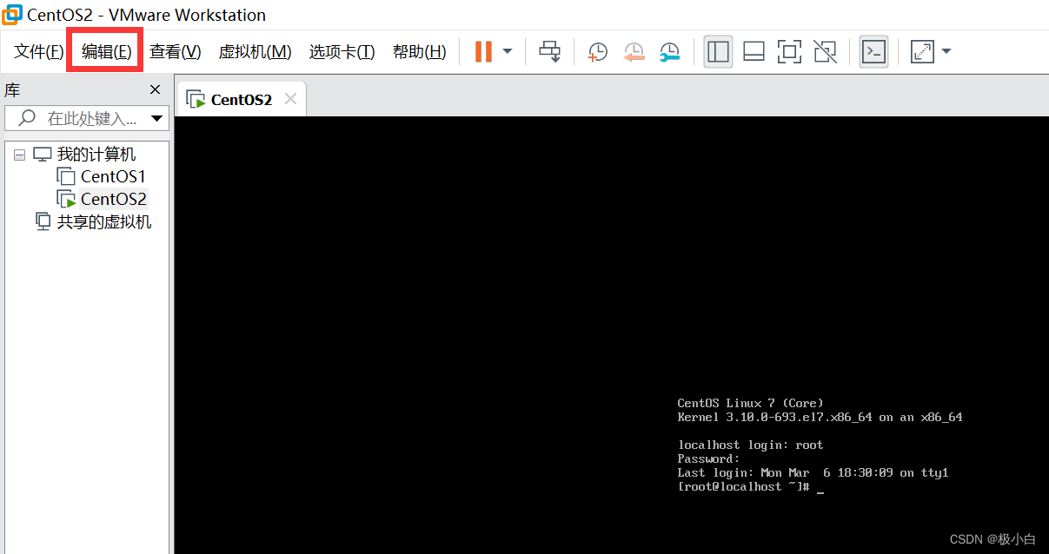
Task: Toggle the library sidebar view icon
Action: click(x=718, y=52)
